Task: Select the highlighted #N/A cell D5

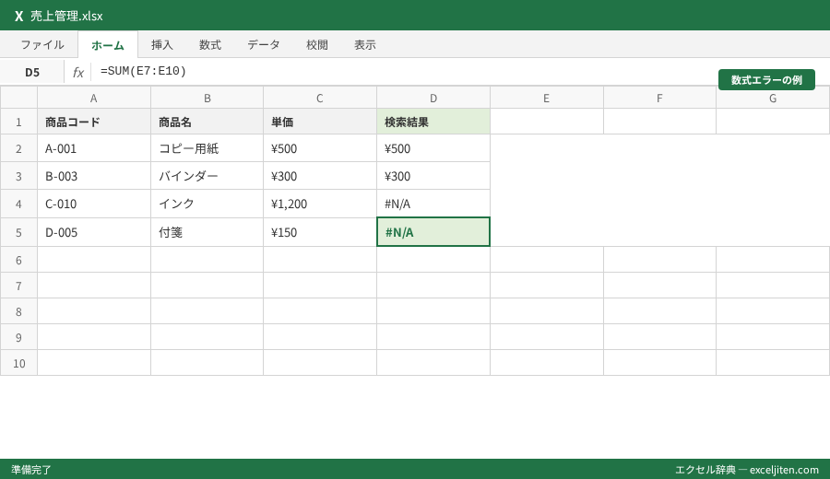Action: 433,232
